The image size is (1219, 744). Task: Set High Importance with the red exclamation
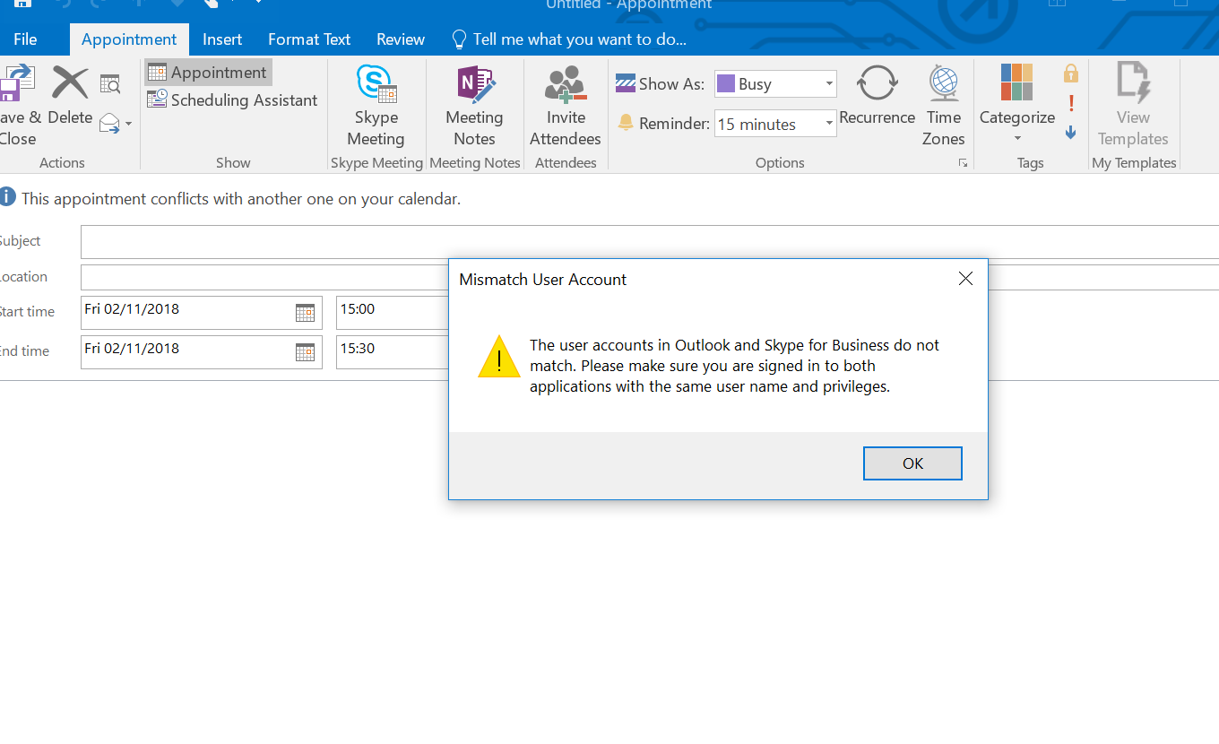click(1071, 103)
